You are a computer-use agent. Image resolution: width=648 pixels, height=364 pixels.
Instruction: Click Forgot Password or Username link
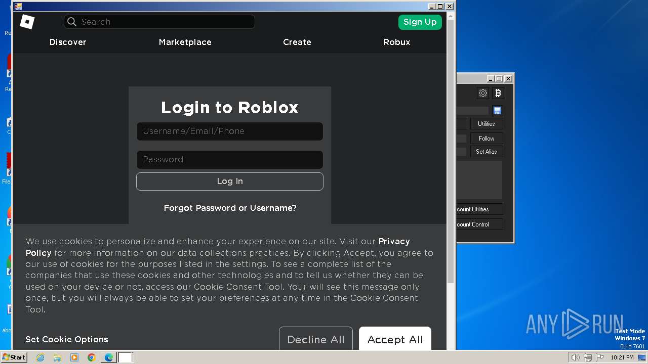(x=230, y=208)
